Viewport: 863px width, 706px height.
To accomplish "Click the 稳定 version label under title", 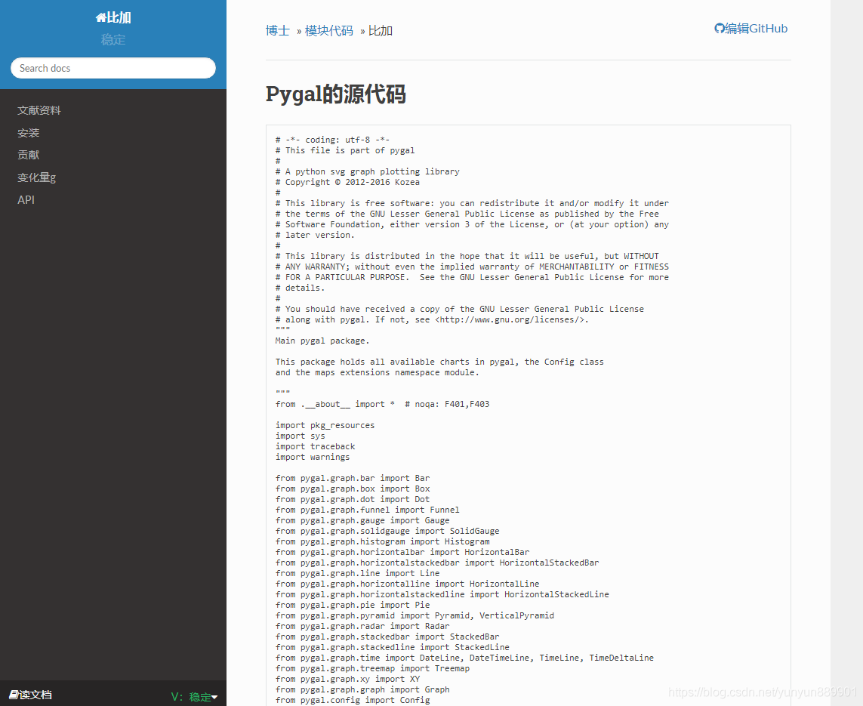I will (x=112, y=39).
